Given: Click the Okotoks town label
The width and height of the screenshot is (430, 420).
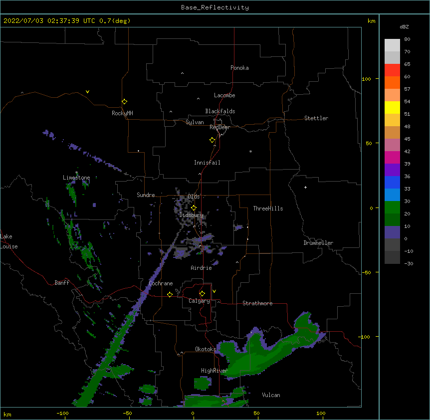Looking at the screenshot, I should [x=206, y=349].
